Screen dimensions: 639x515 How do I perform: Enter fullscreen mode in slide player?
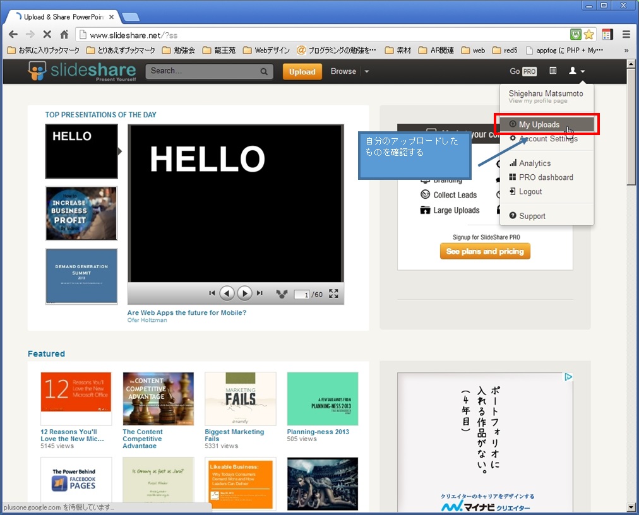(x=333, y=293)
